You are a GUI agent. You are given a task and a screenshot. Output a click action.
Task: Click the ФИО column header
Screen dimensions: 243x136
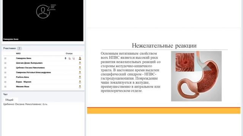click(x=18, y=54)
